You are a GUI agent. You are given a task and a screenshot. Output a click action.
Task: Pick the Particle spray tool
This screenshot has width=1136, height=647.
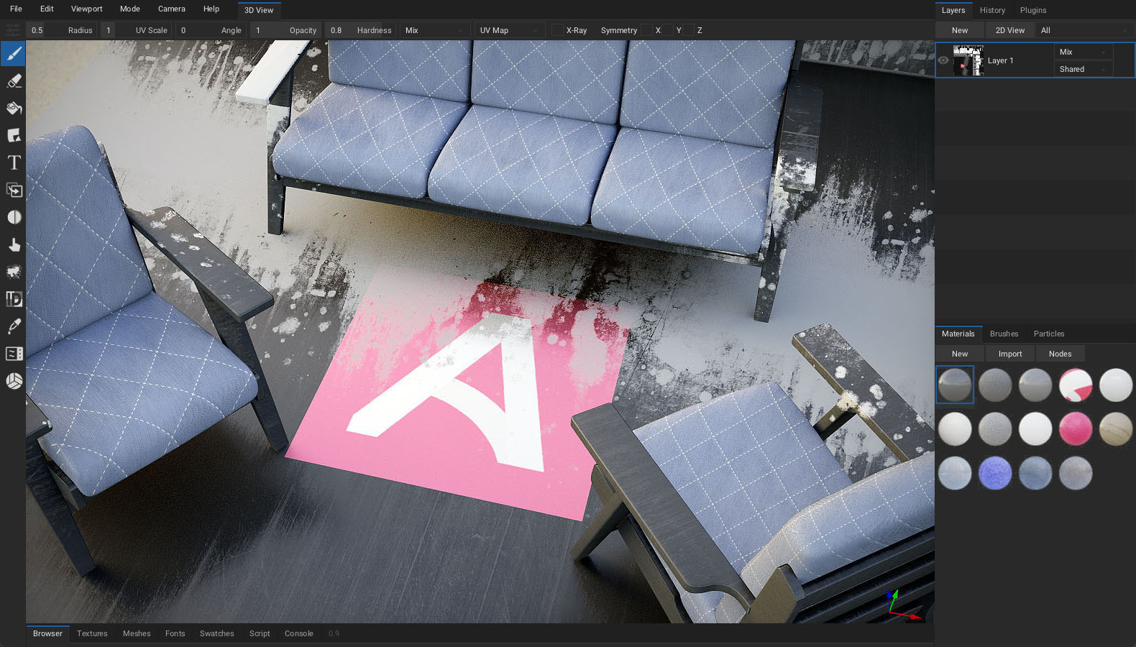14,272
